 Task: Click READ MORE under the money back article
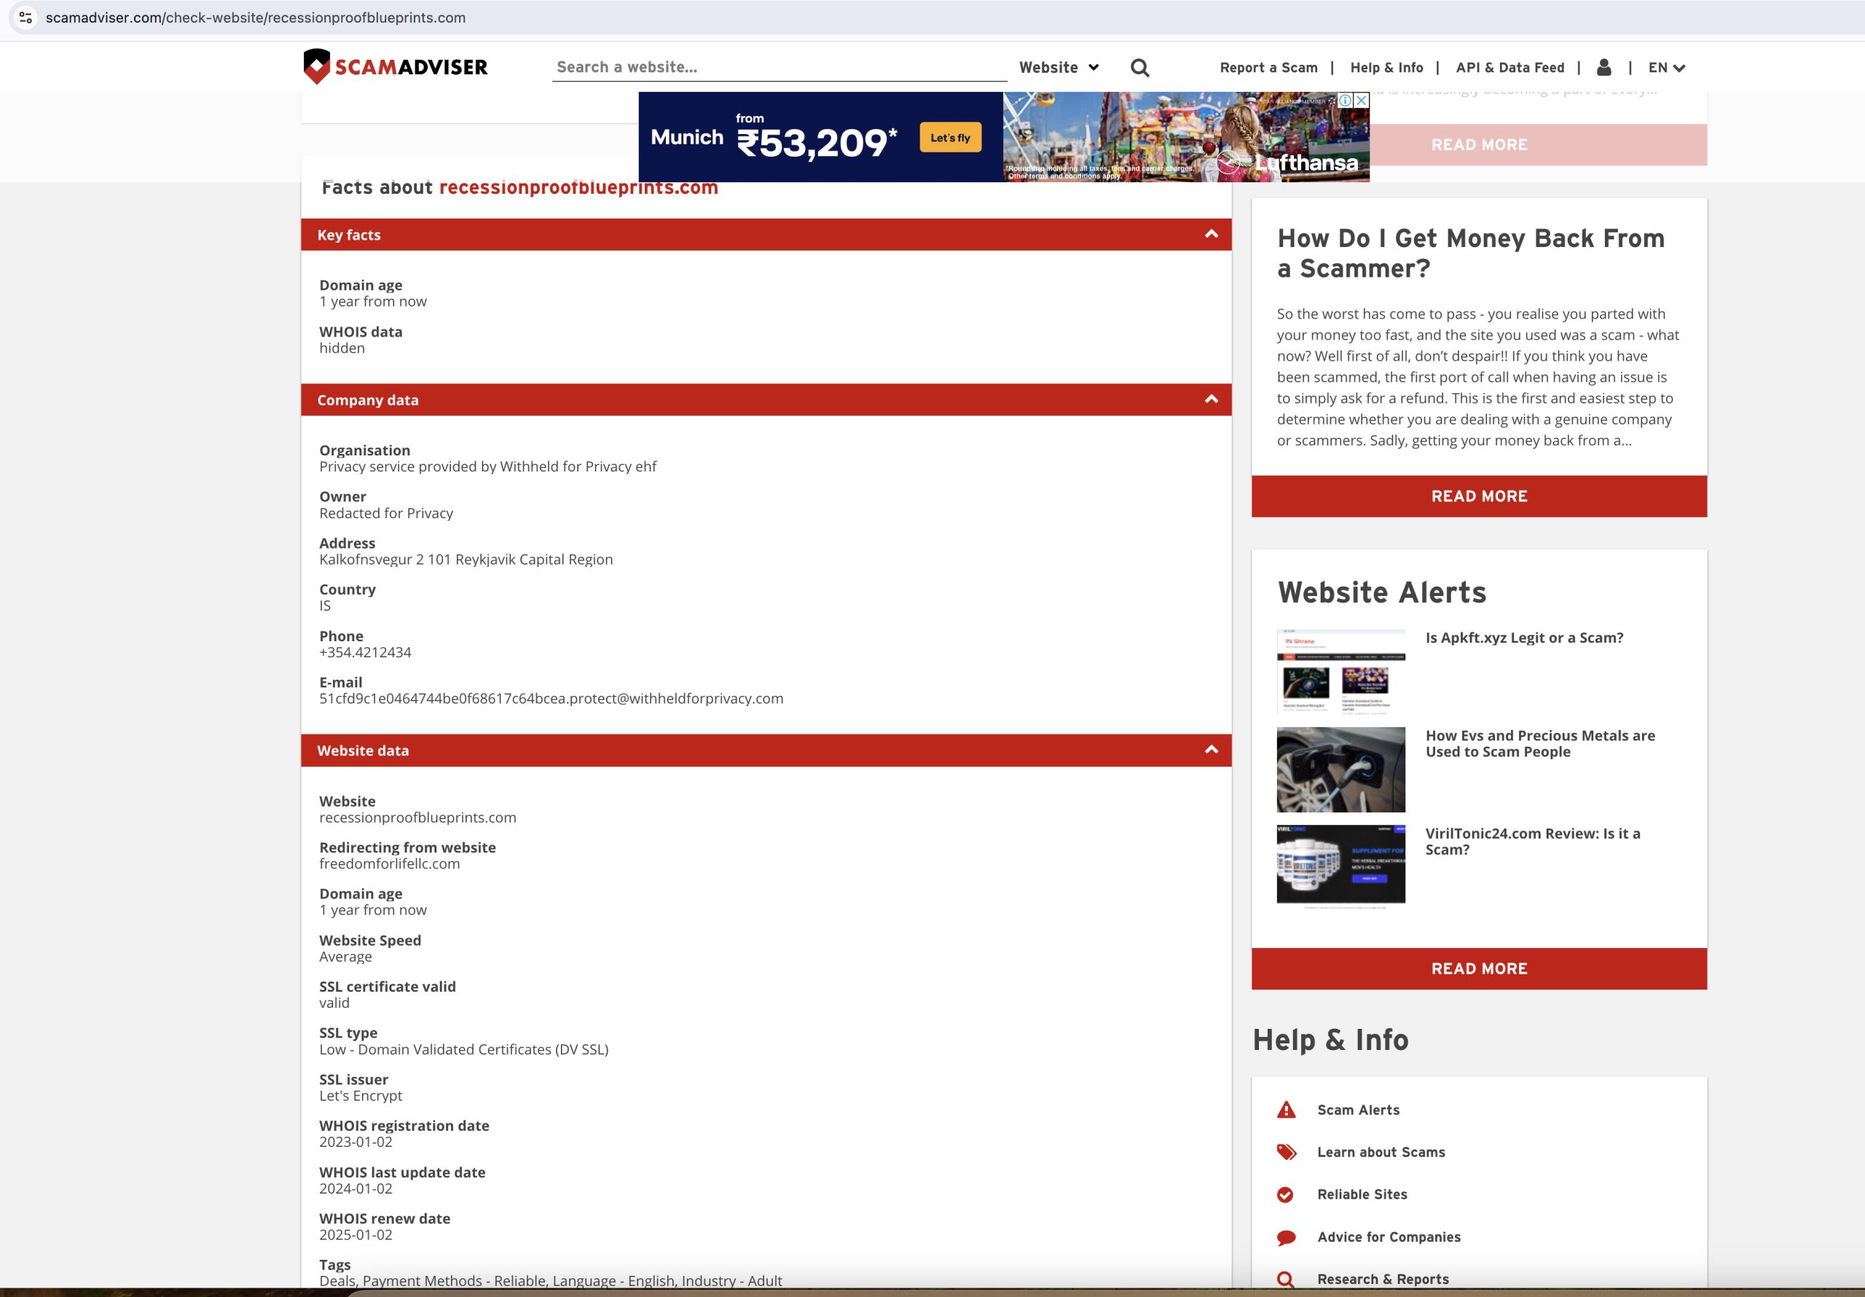coord(1478,495)
